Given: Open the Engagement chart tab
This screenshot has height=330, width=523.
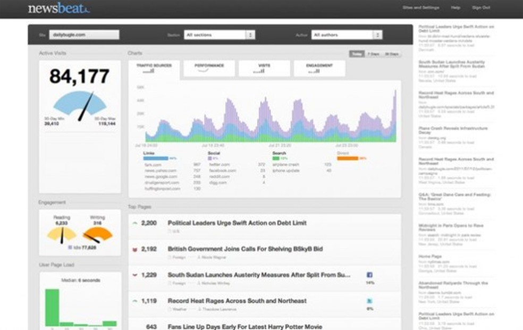Looking at the screenshot, I should point(319,69).
